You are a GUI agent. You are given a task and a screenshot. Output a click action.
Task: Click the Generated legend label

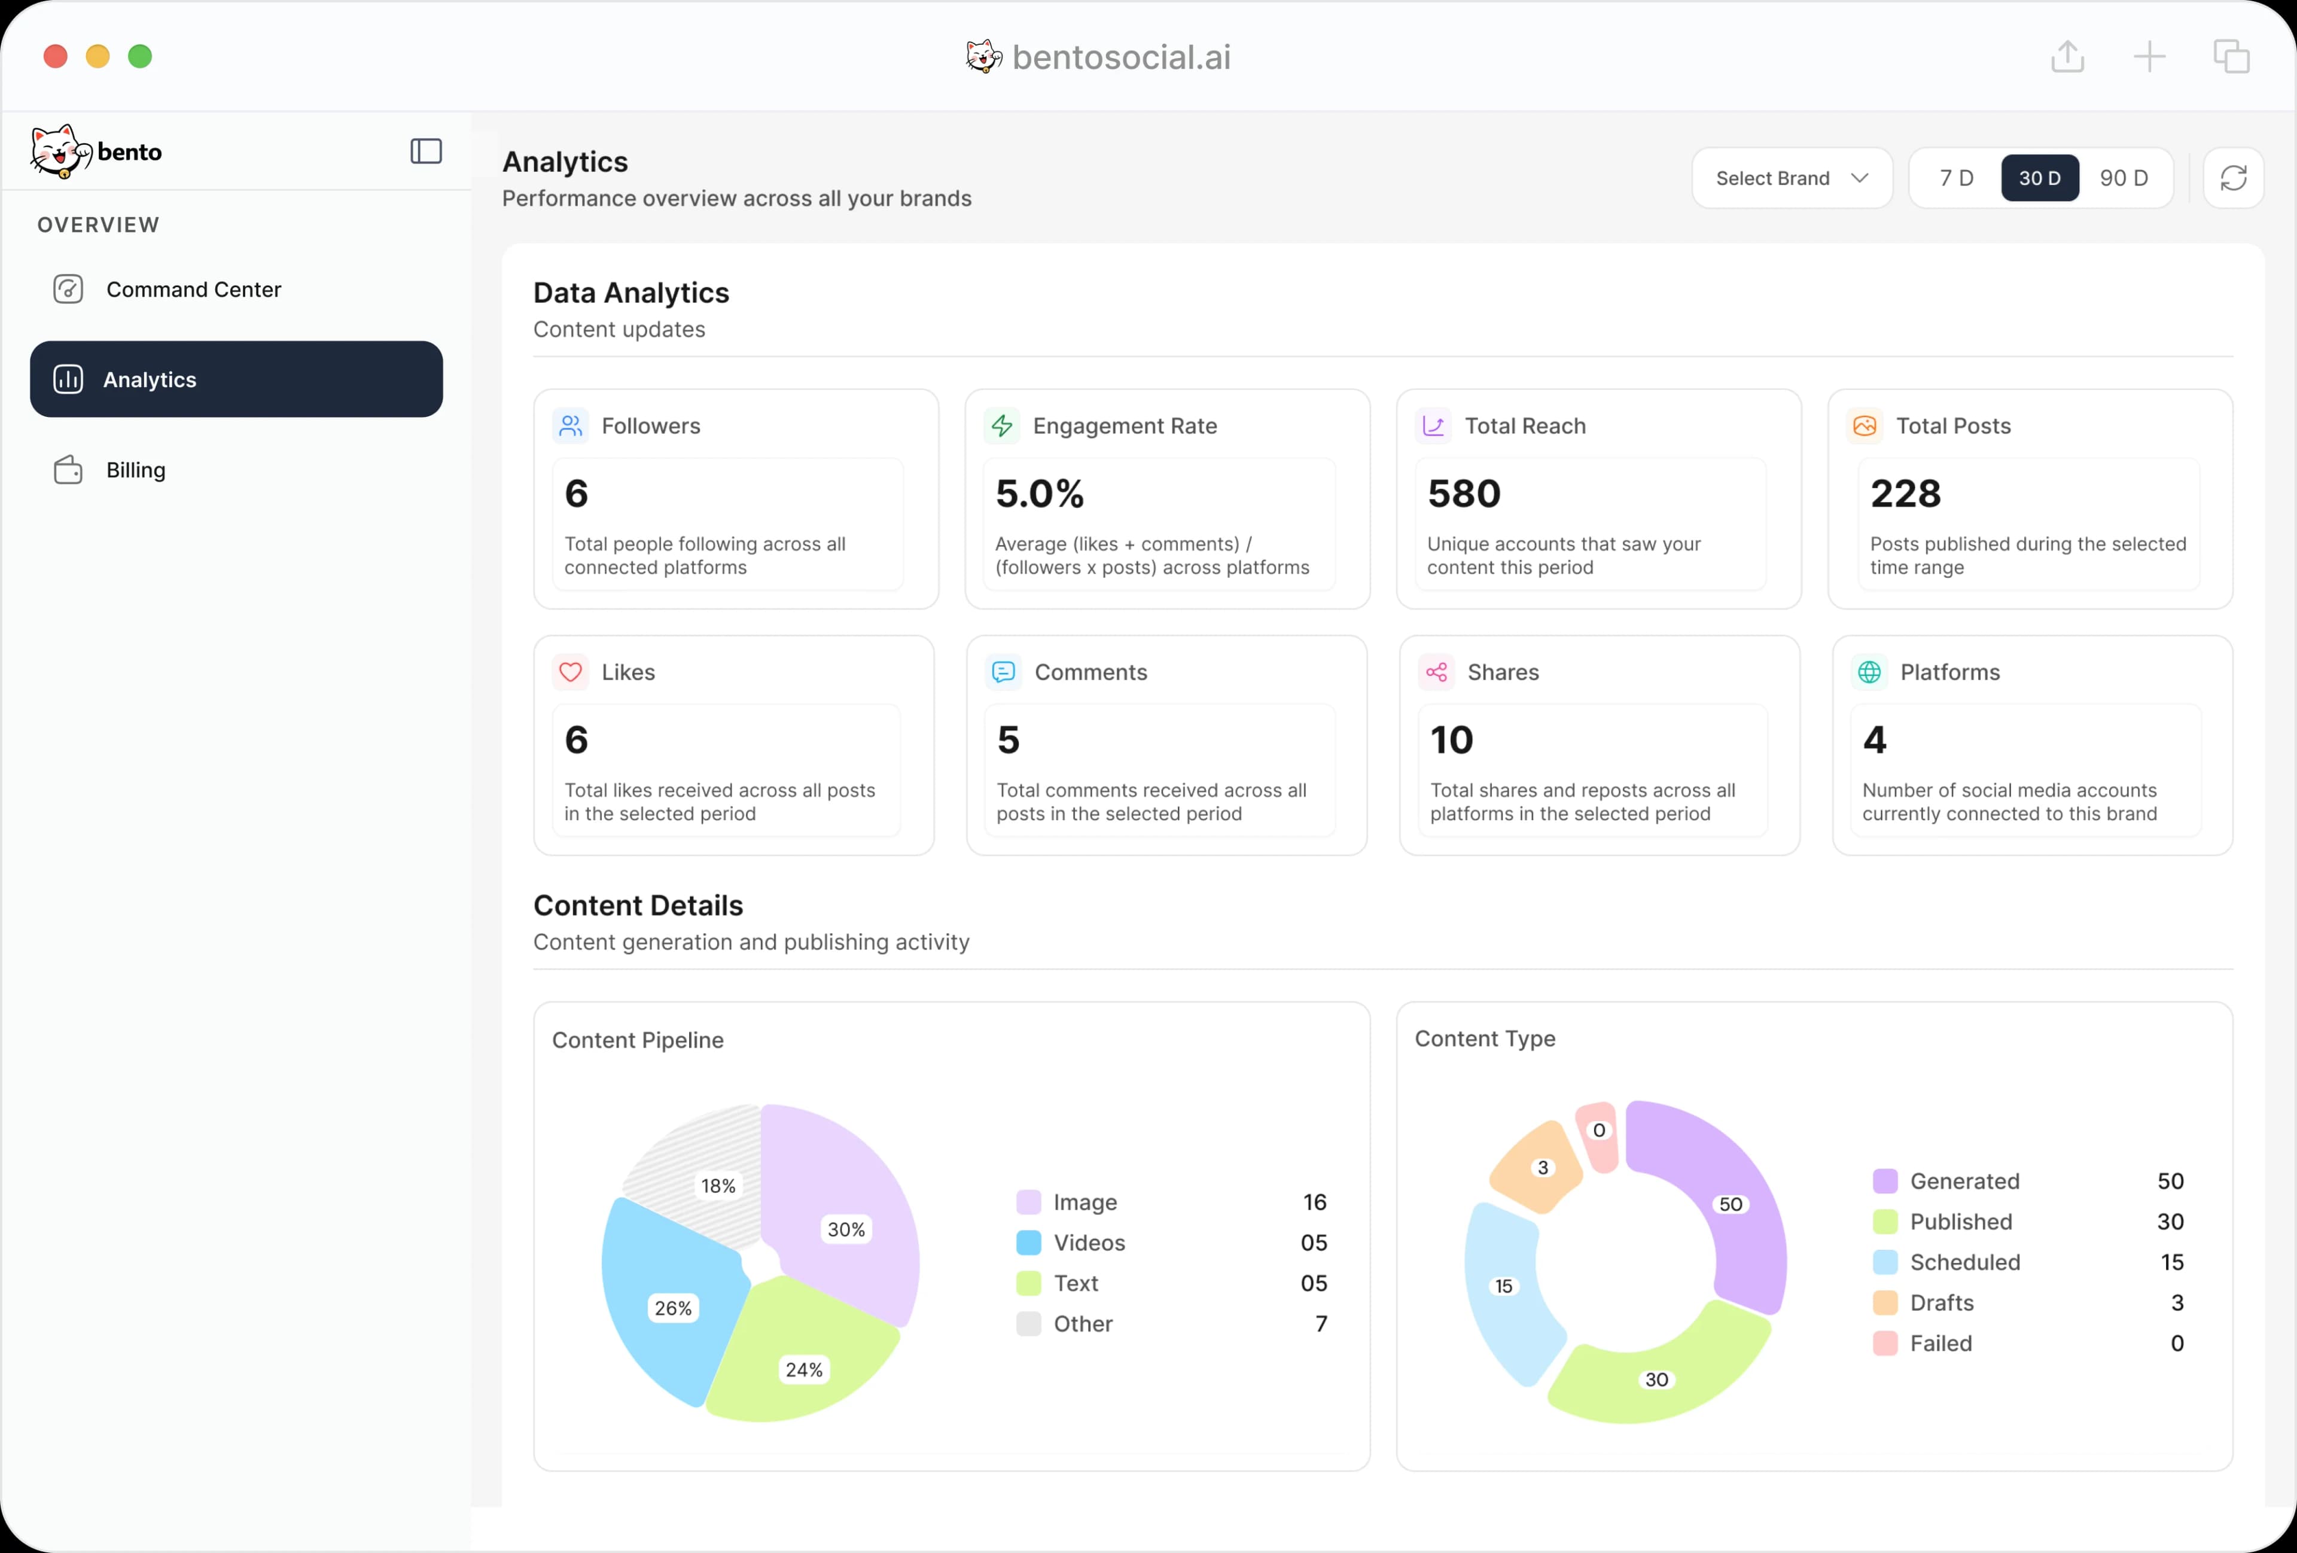(1964, 1182)
